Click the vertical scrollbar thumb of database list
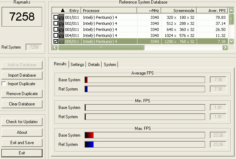This screenshot has width=236, height=159. tap(231, 19)
